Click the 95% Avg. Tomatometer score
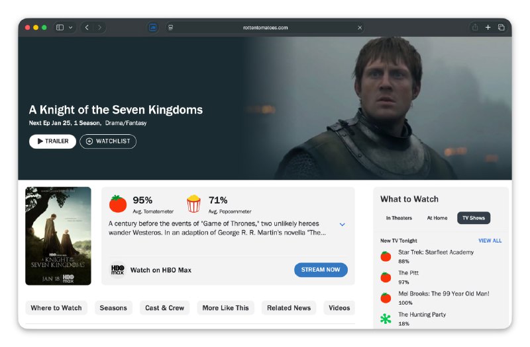Image resolution: width=530 pixels, height=347 pixels. point(142,200)
